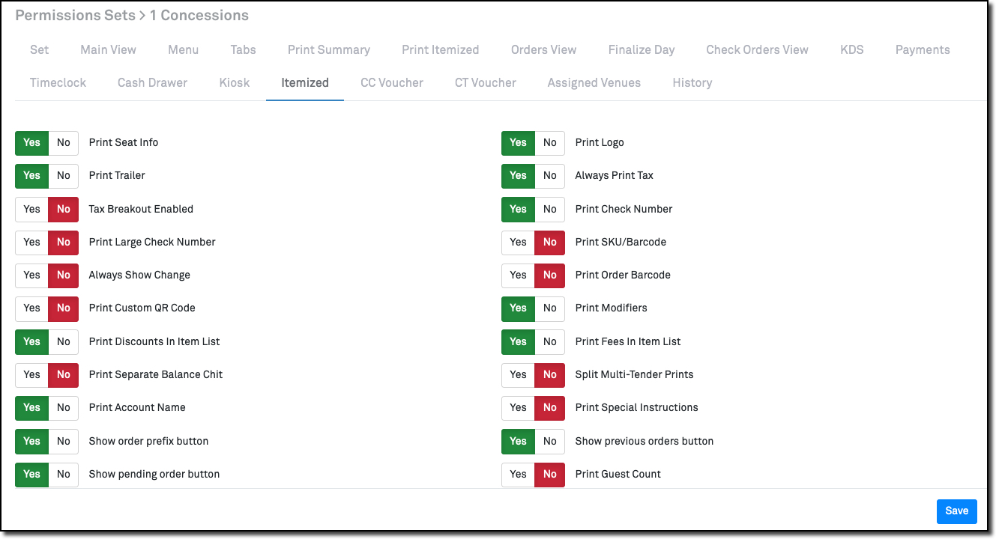The image size is (996, 539).
Task: Open the Cash Drawer tab
Action: coord(152,82)
